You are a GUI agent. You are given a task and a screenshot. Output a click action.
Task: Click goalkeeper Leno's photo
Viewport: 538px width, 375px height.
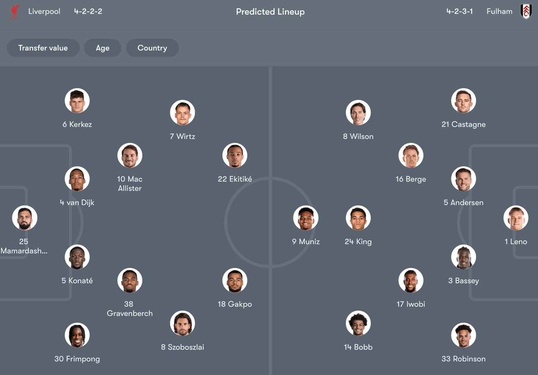point(515,218)
